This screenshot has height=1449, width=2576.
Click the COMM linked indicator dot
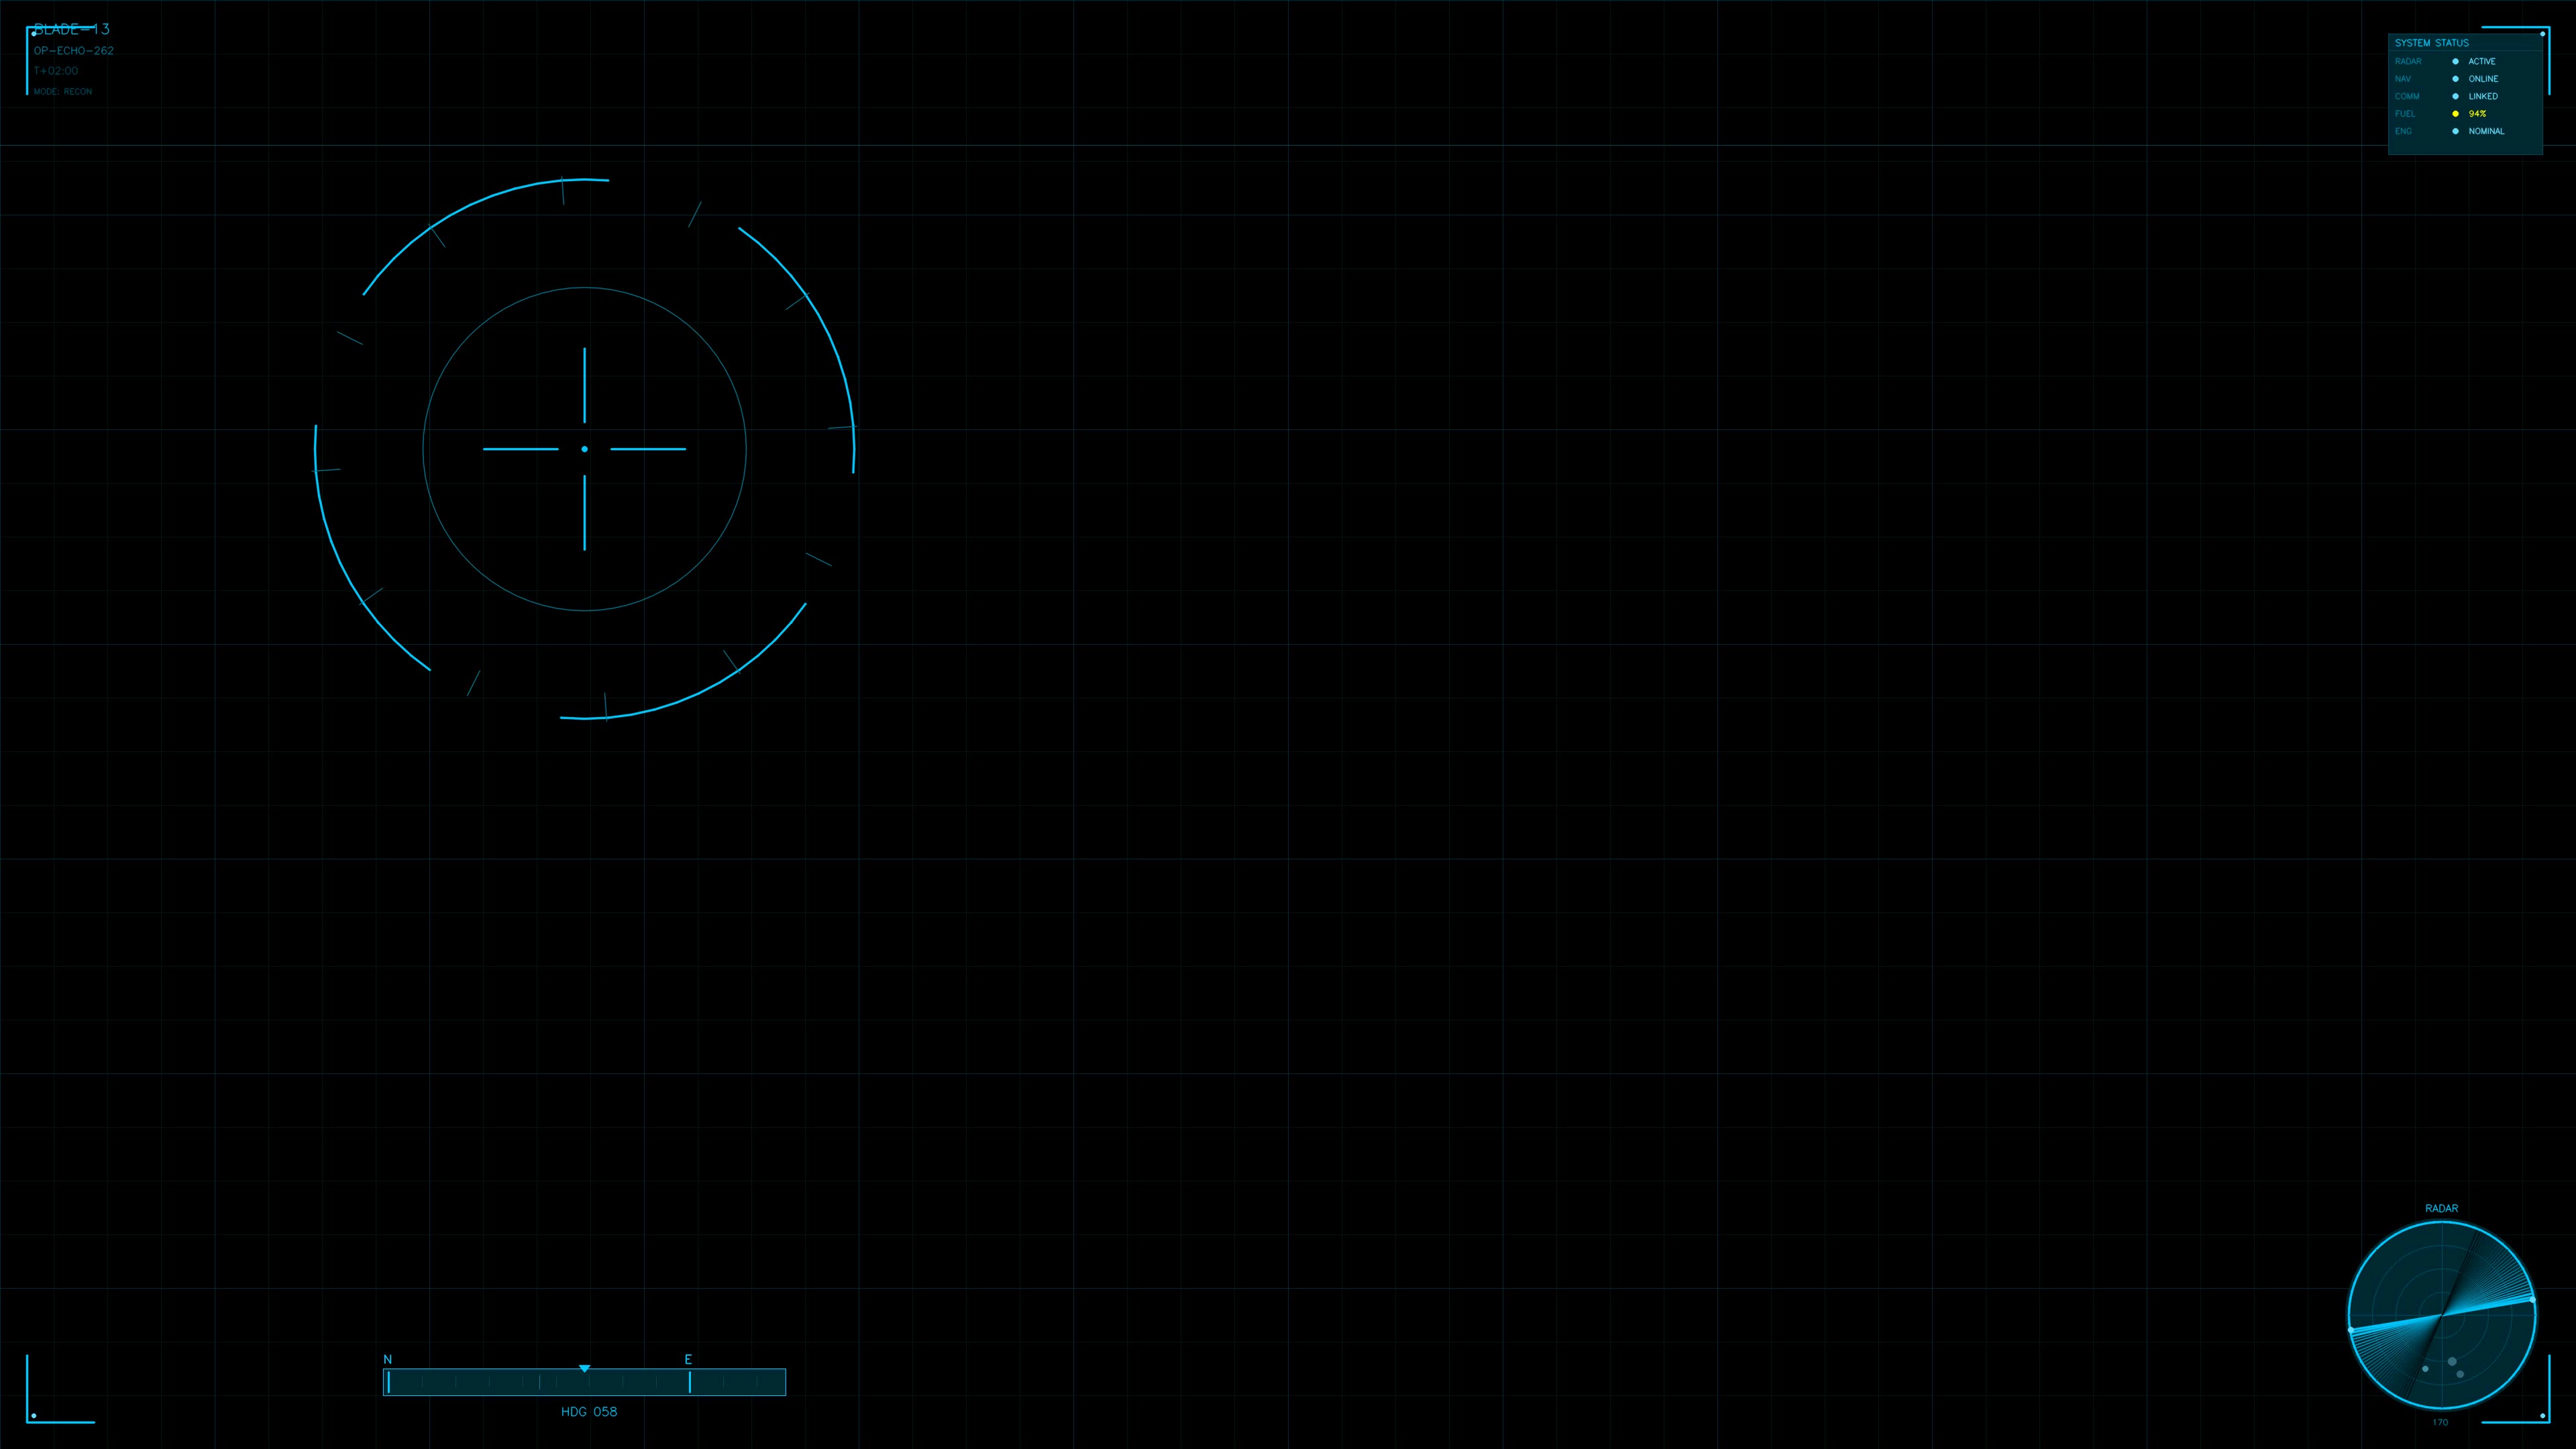click(2456, 96)
